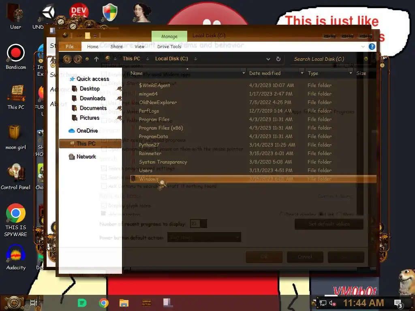Open File Explorer from the taskbar
415x311 pixels.
coord(124,303)
